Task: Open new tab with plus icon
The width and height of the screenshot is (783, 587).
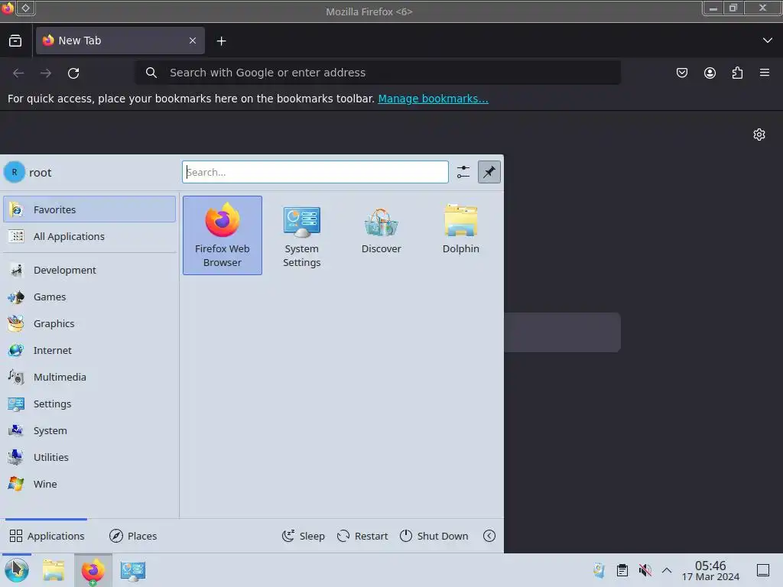Action: pos(221,41)
